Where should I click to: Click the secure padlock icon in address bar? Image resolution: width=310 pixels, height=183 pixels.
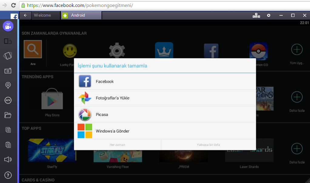click(x=23, y=5)
